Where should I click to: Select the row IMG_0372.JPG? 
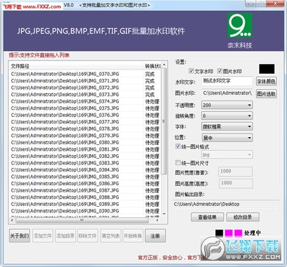(x=85, y=88)
